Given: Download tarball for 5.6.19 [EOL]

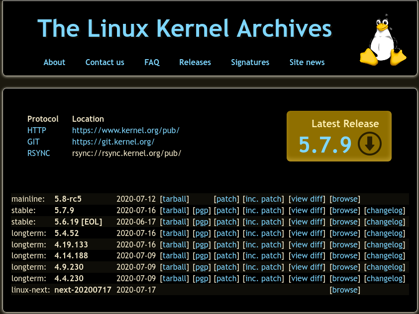Looking at the screenshot, I should click(175, 222).
